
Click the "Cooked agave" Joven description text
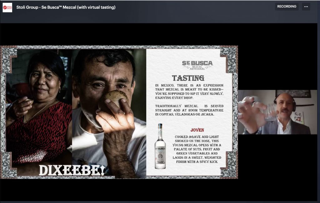(198, 149)
